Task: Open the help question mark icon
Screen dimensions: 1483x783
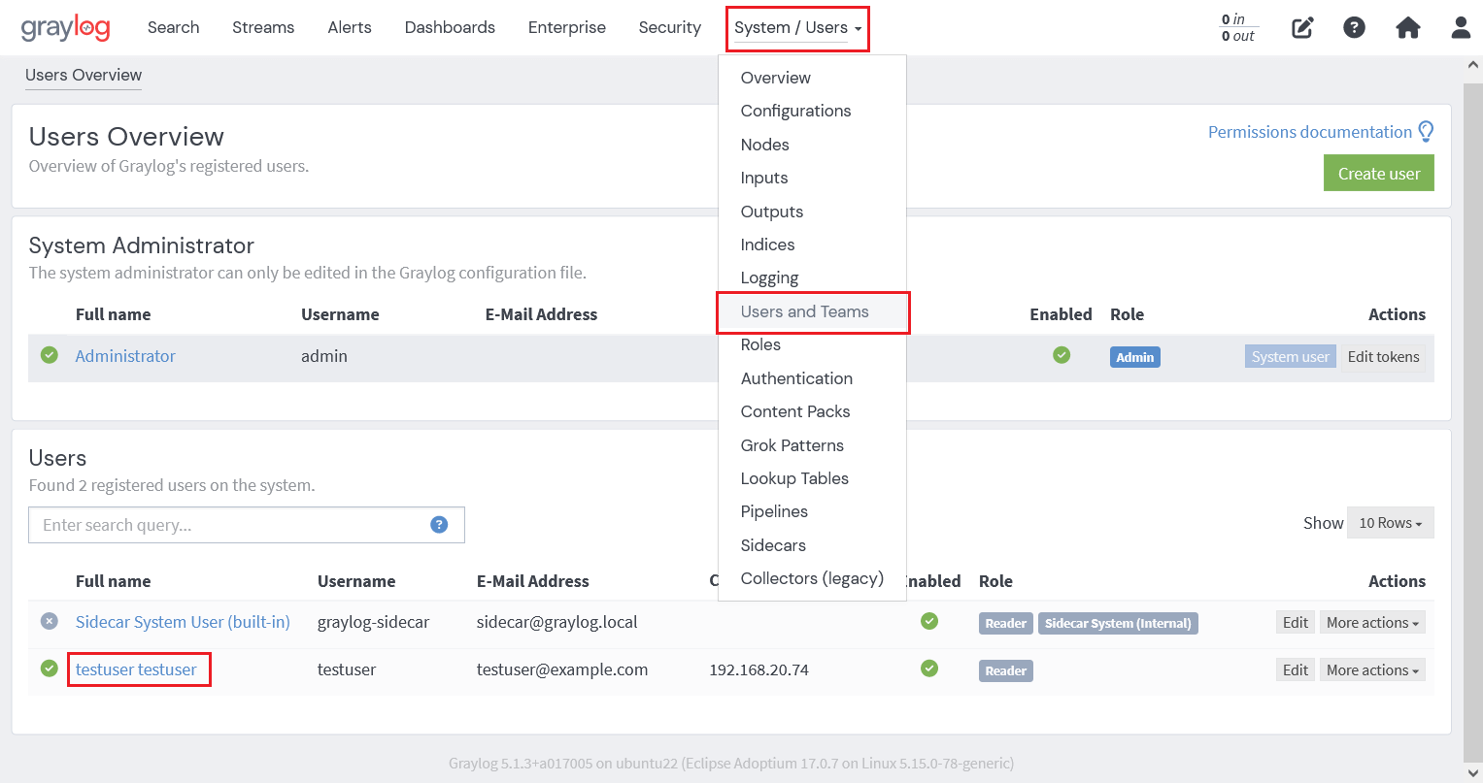Action: (1354, 27)
